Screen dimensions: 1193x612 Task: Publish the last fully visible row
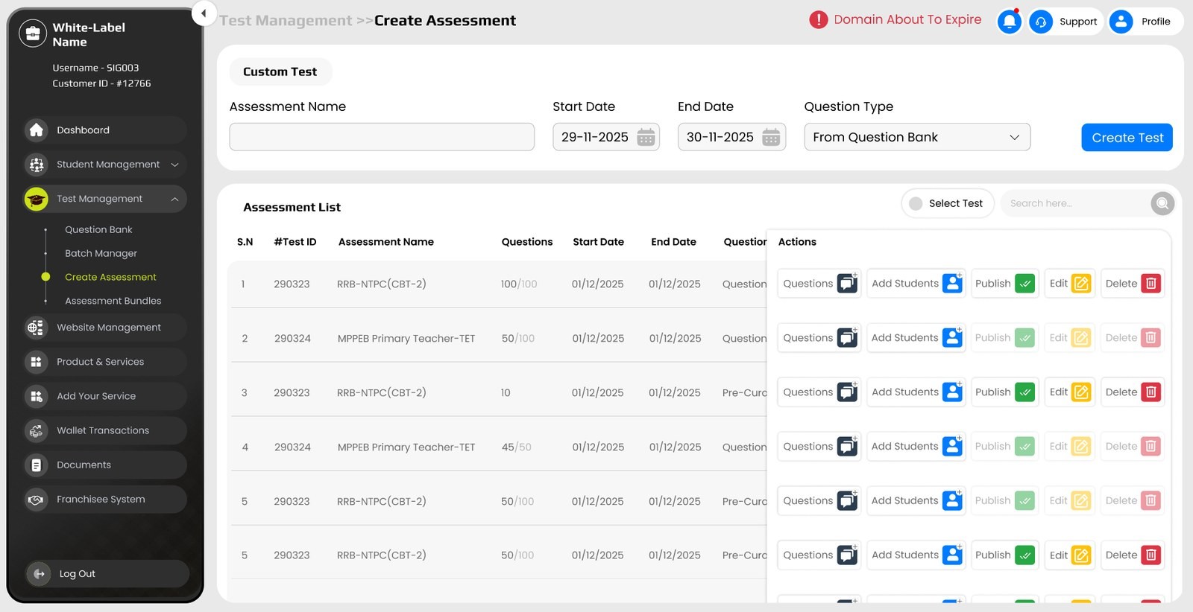pos(1004,555)
